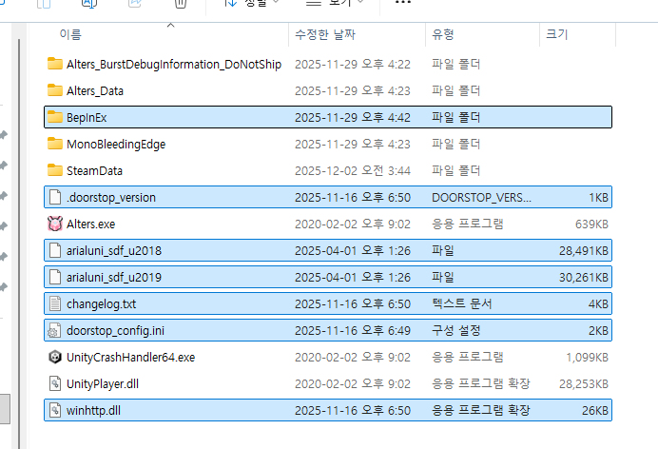Select the Alters_Data folder name
658x449 pixels.
[x=95, y=90]
